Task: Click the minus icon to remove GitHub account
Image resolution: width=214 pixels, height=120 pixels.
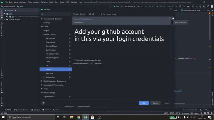Action: point(173,22)
